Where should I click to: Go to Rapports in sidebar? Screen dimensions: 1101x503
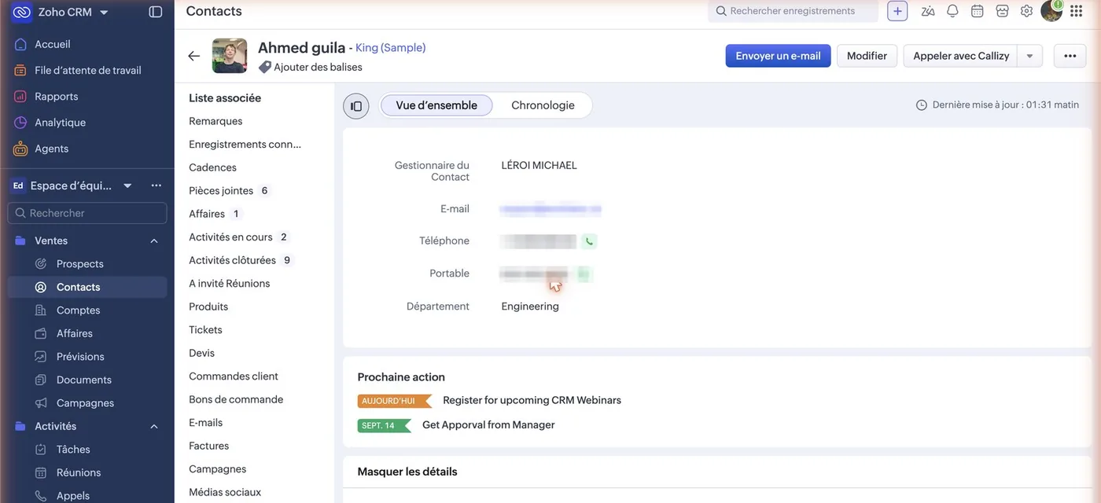[56, 96]
